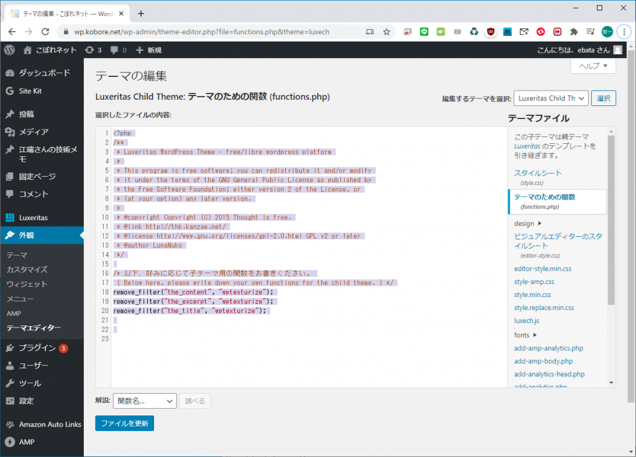The image size is (636, 457).
Task: Open the theme selection dropdown
Action: click(x=550, y=98)
